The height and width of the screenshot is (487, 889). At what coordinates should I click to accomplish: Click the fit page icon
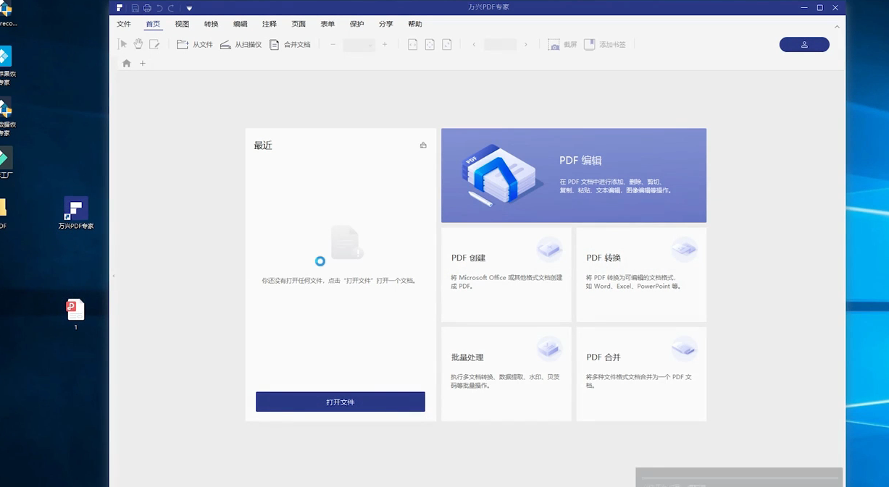(x=430, y=44)
